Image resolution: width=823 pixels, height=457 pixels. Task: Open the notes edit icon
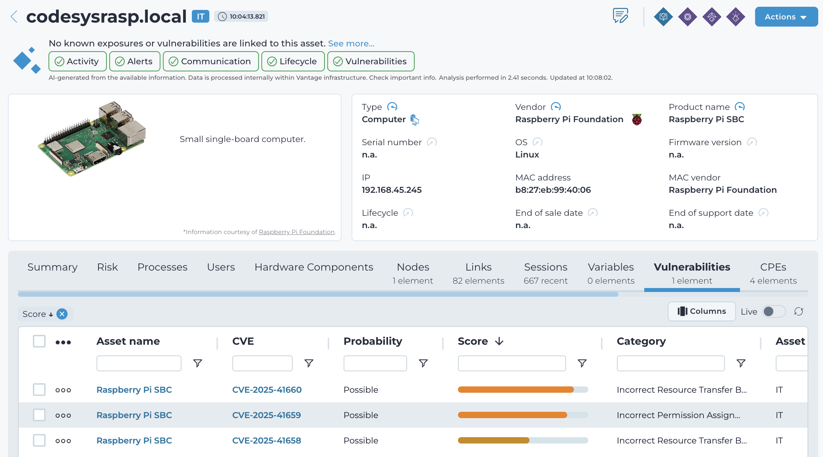pos(620,16)
